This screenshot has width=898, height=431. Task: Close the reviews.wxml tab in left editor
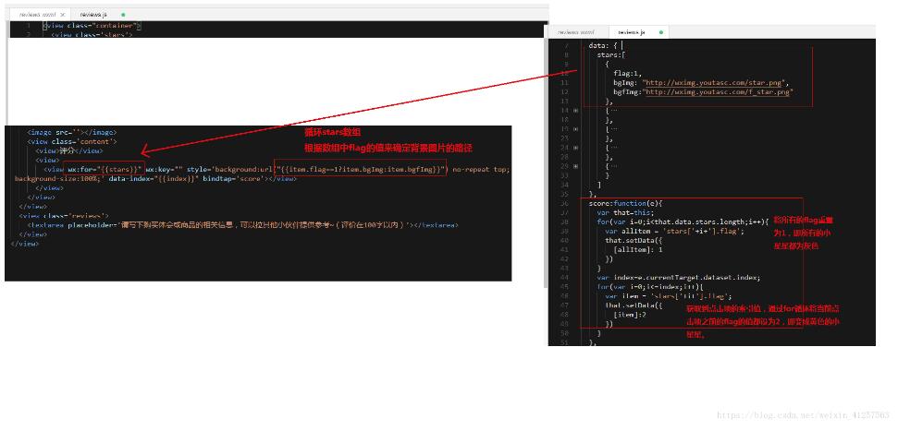pyautogui.click(x=62, y=14)
